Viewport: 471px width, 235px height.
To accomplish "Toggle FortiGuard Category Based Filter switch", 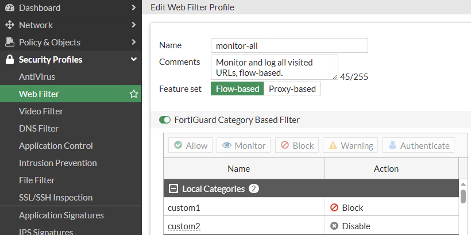I will 165,120.
